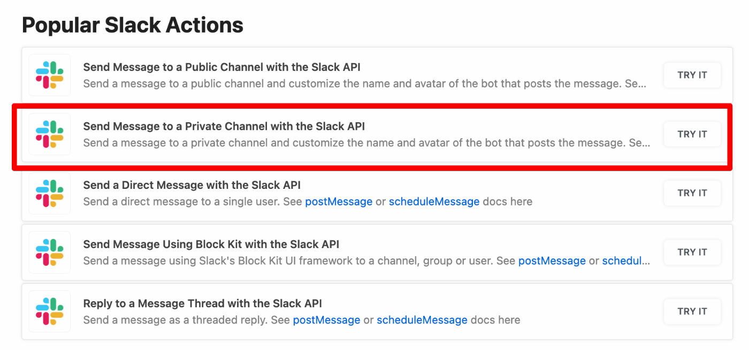The height and width of the screenshot is (350, 749).
Task: Click TRY IT for Block Kit message
Action: 692,252
